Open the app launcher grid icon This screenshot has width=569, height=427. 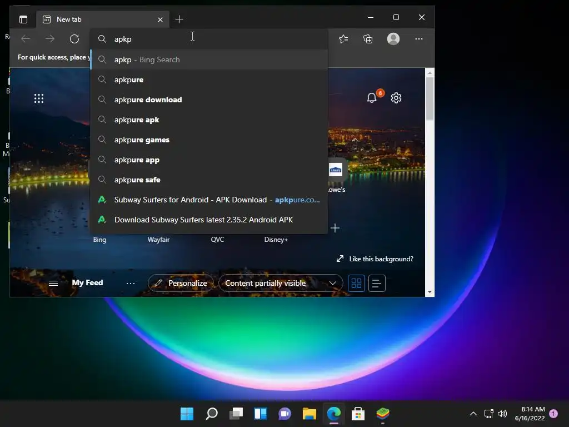pos(39,98)
